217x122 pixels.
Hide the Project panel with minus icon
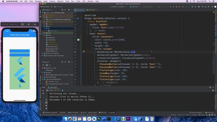point(72,10)
